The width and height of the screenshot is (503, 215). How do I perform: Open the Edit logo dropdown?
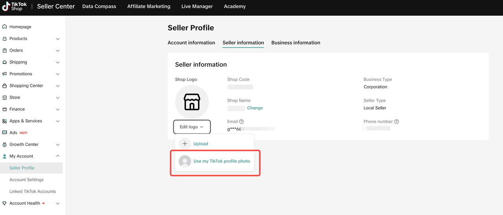point(192,127)
